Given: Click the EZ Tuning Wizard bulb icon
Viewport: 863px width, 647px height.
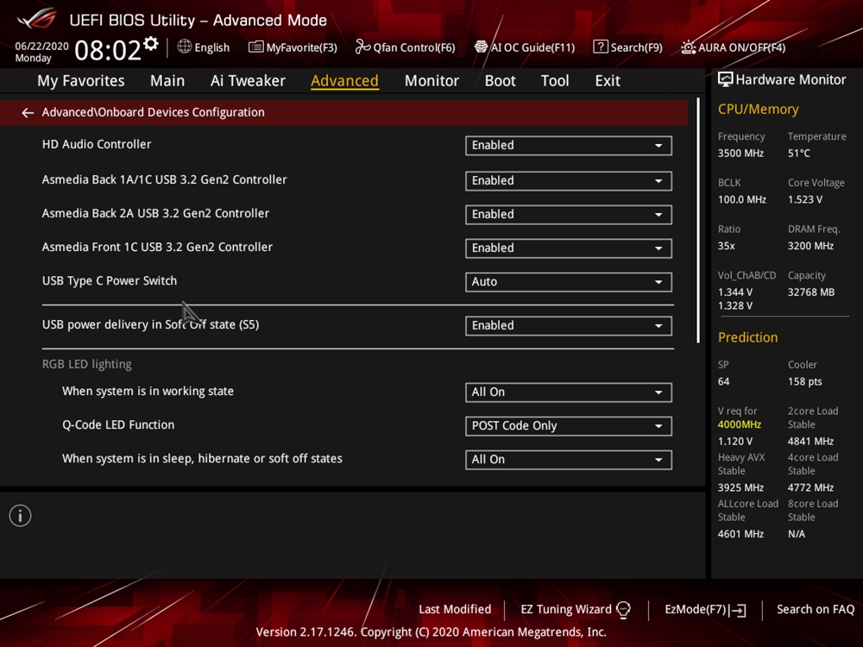Looking at the screenshot, I should pyautogui.click(x=624, y=610).
